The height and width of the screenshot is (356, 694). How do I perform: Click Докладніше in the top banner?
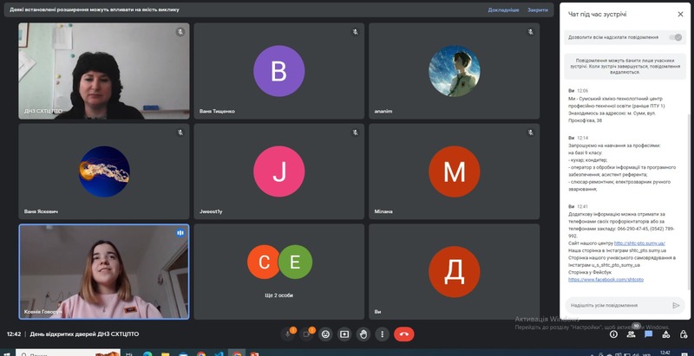pyautogui.click(x=503, y=10)
